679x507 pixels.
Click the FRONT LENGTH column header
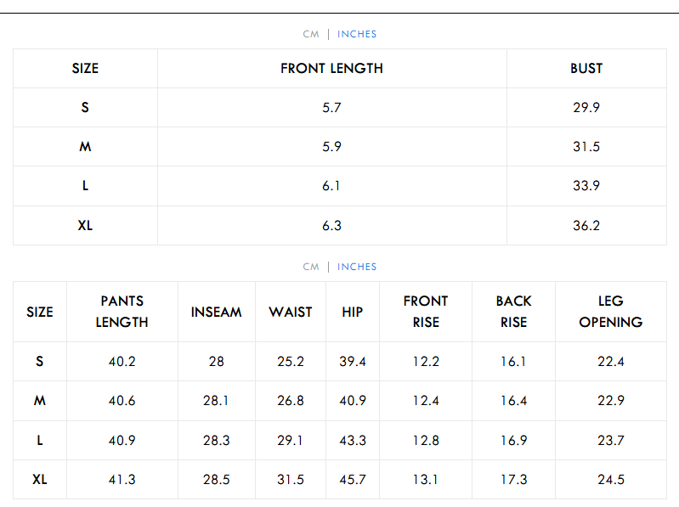pos(331,68)
